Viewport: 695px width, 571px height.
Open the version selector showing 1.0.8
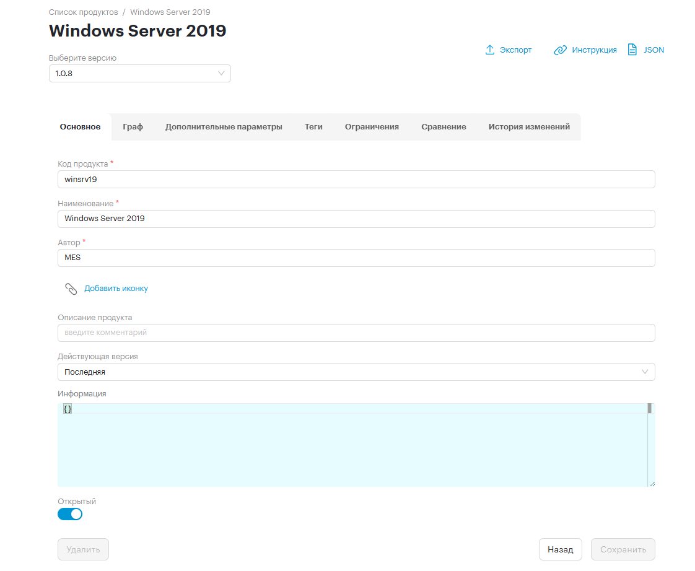(139, 74)
